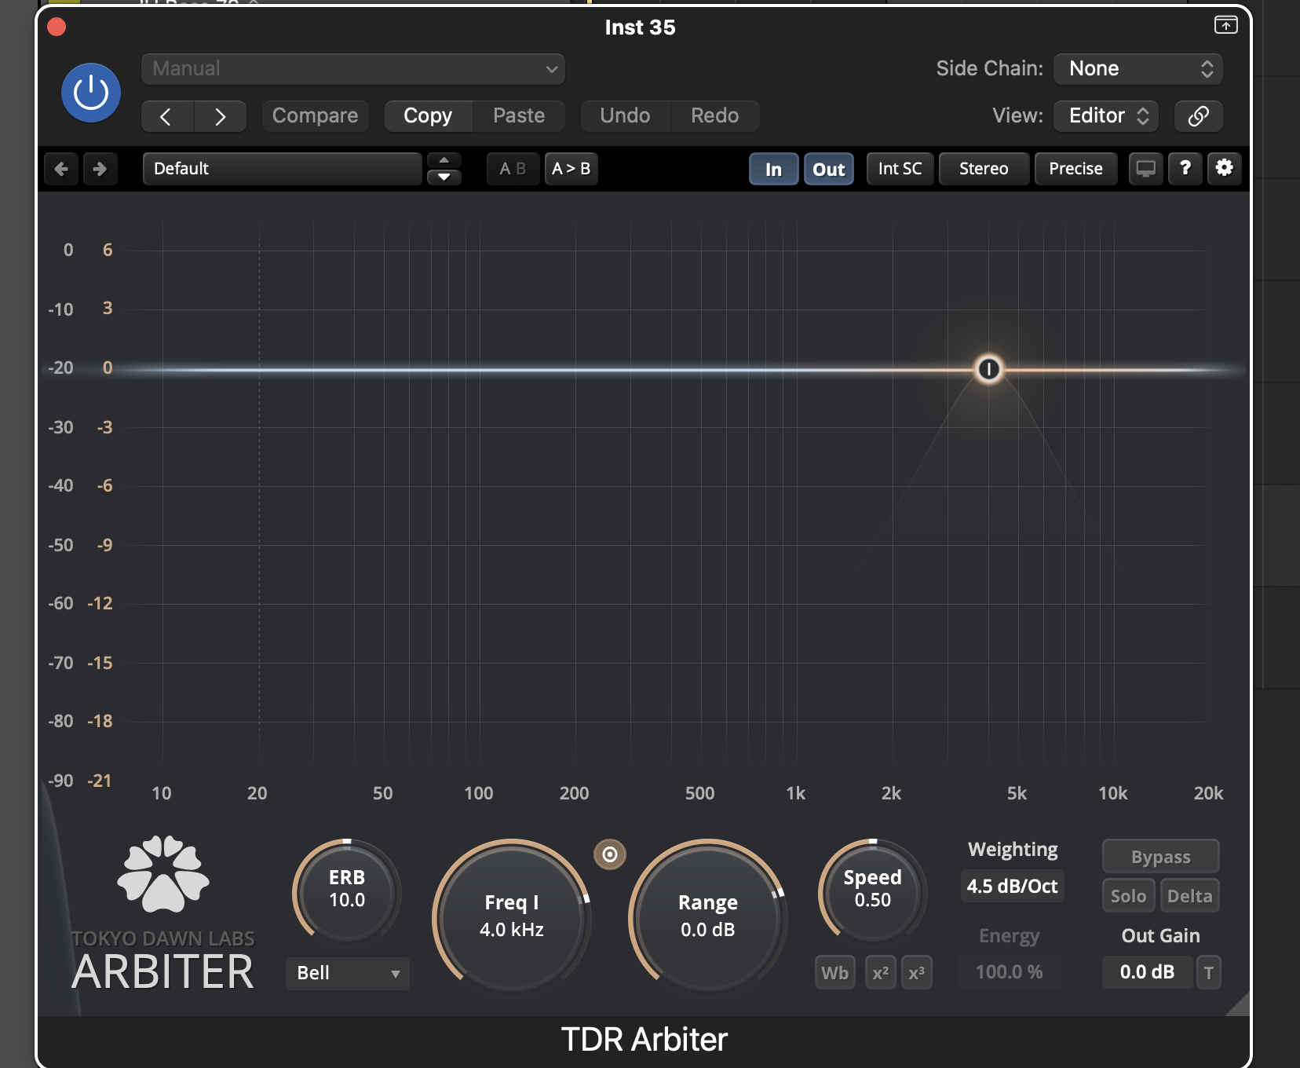Viewport: 1300px width, 1068px height.
Task: Open the help question mark
Action: point(1185,168)
